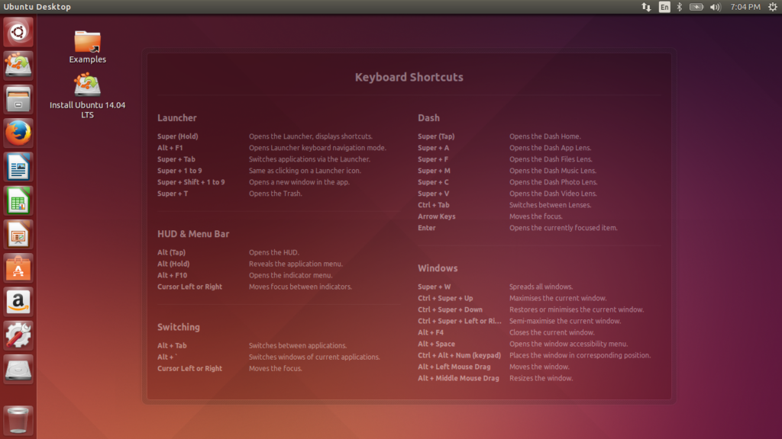Open the disk drive launcher icon

point(18,370)
